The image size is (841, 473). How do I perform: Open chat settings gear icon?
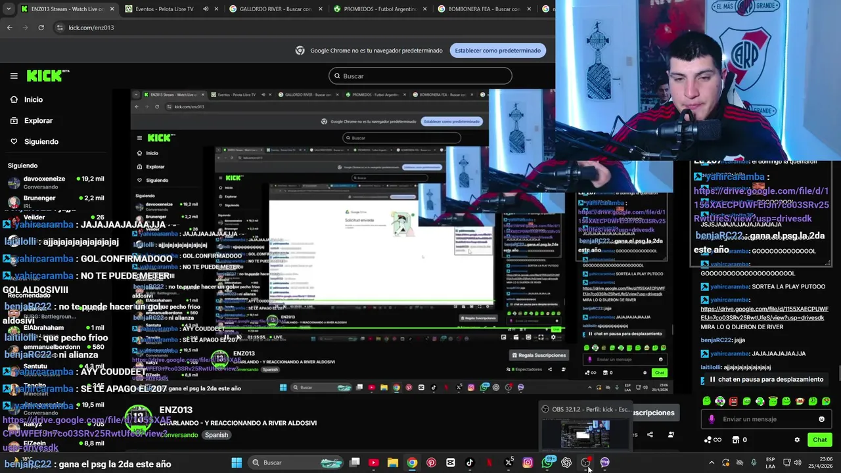click(797, 439)
